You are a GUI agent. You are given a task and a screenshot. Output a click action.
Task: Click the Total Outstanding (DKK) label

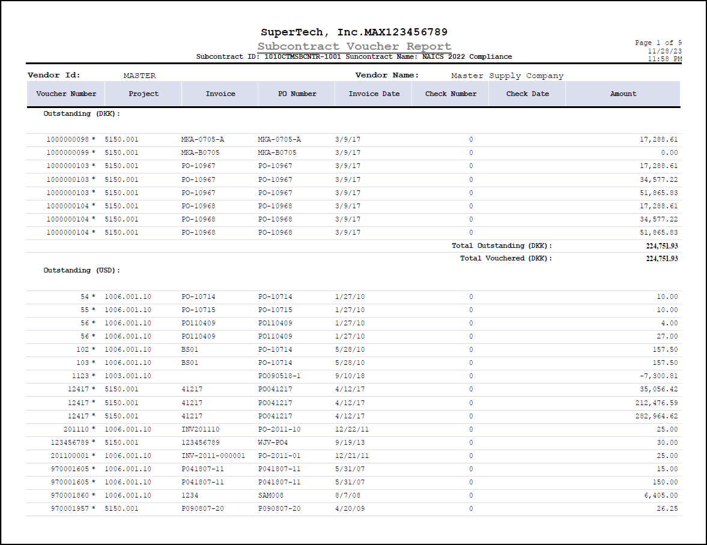point(502,245)
